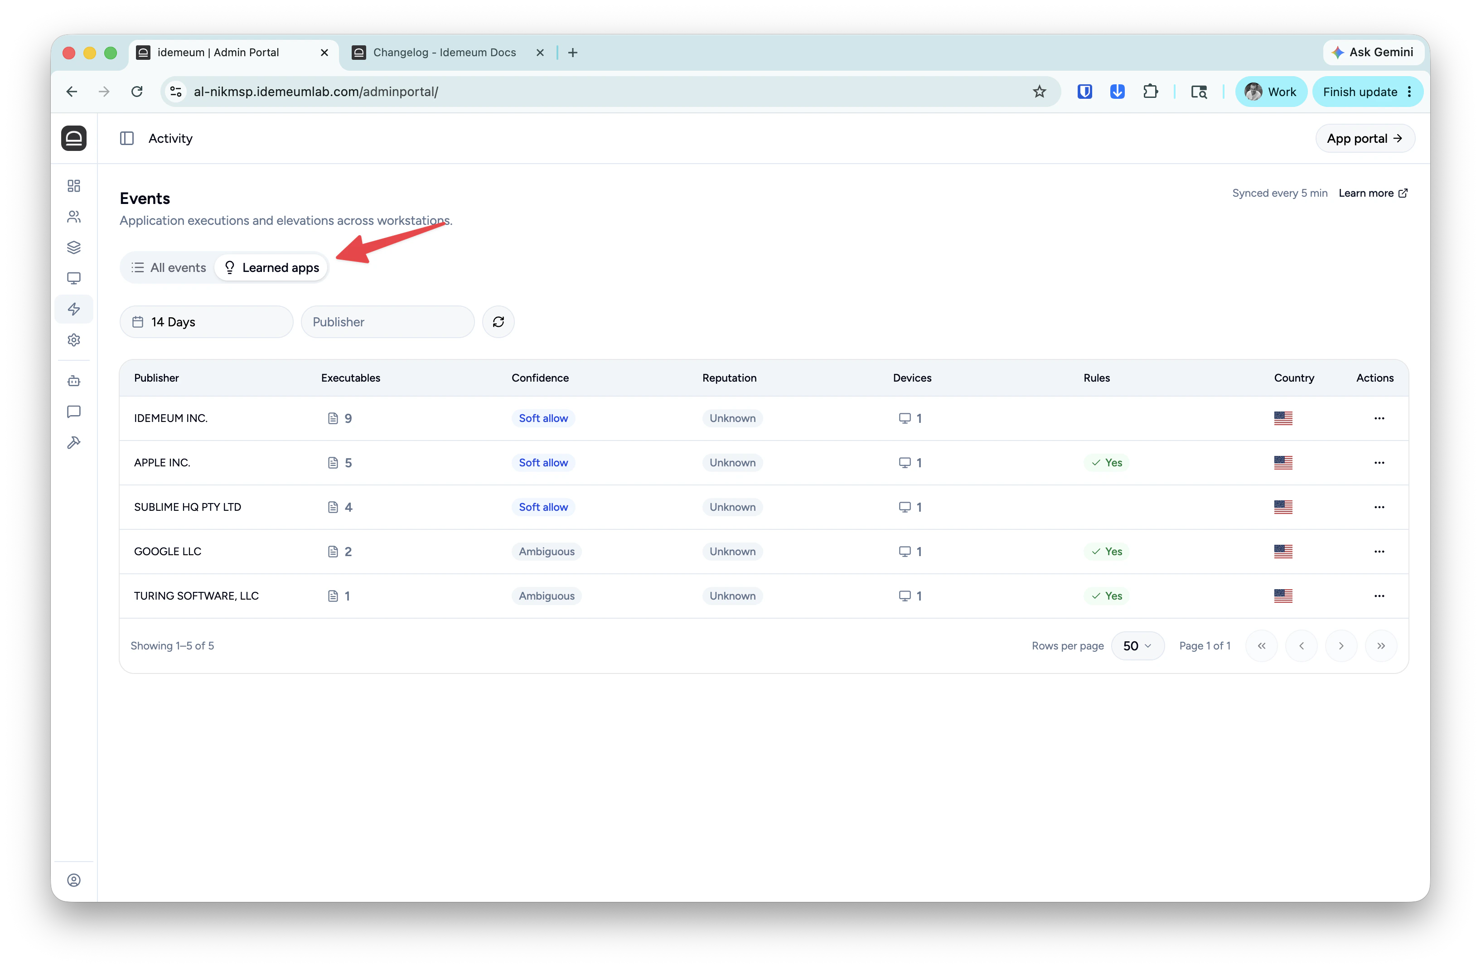Click Unknown reputation badge for TURING SOFTWARE
Image resolution: width=1481 pixels, height=969 pixels.
click(732, 596)
